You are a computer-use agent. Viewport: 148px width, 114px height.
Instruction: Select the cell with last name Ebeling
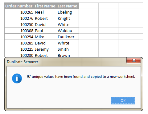pos(68,12)
